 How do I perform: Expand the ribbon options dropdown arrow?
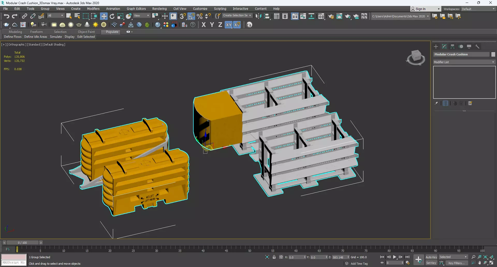click(132, 32)
